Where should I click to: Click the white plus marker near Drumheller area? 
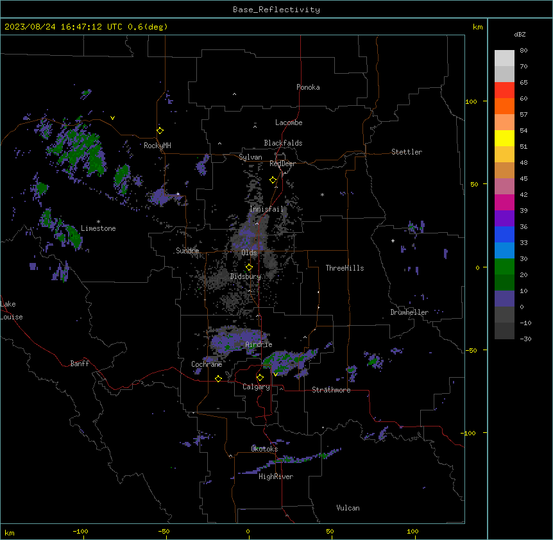[393, 240]
